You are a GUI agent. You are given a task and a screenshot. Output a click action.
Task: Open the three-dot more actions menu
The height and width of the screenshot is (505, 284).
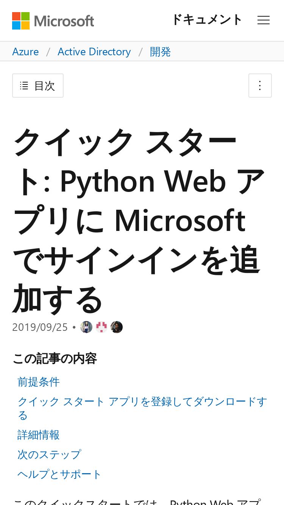tap(260, 86)
